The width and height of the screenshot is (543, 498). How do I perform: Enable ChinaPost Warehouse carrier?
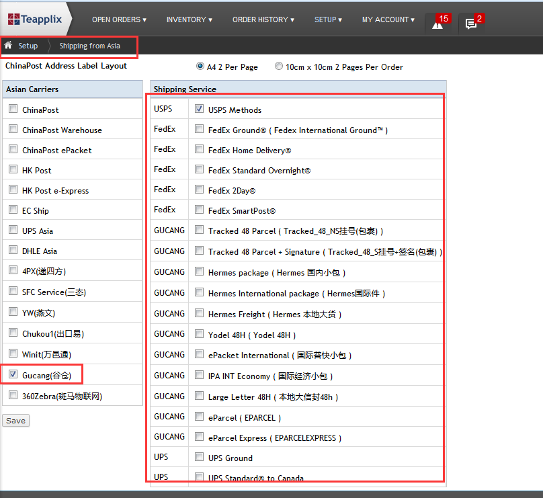point(13,129)
